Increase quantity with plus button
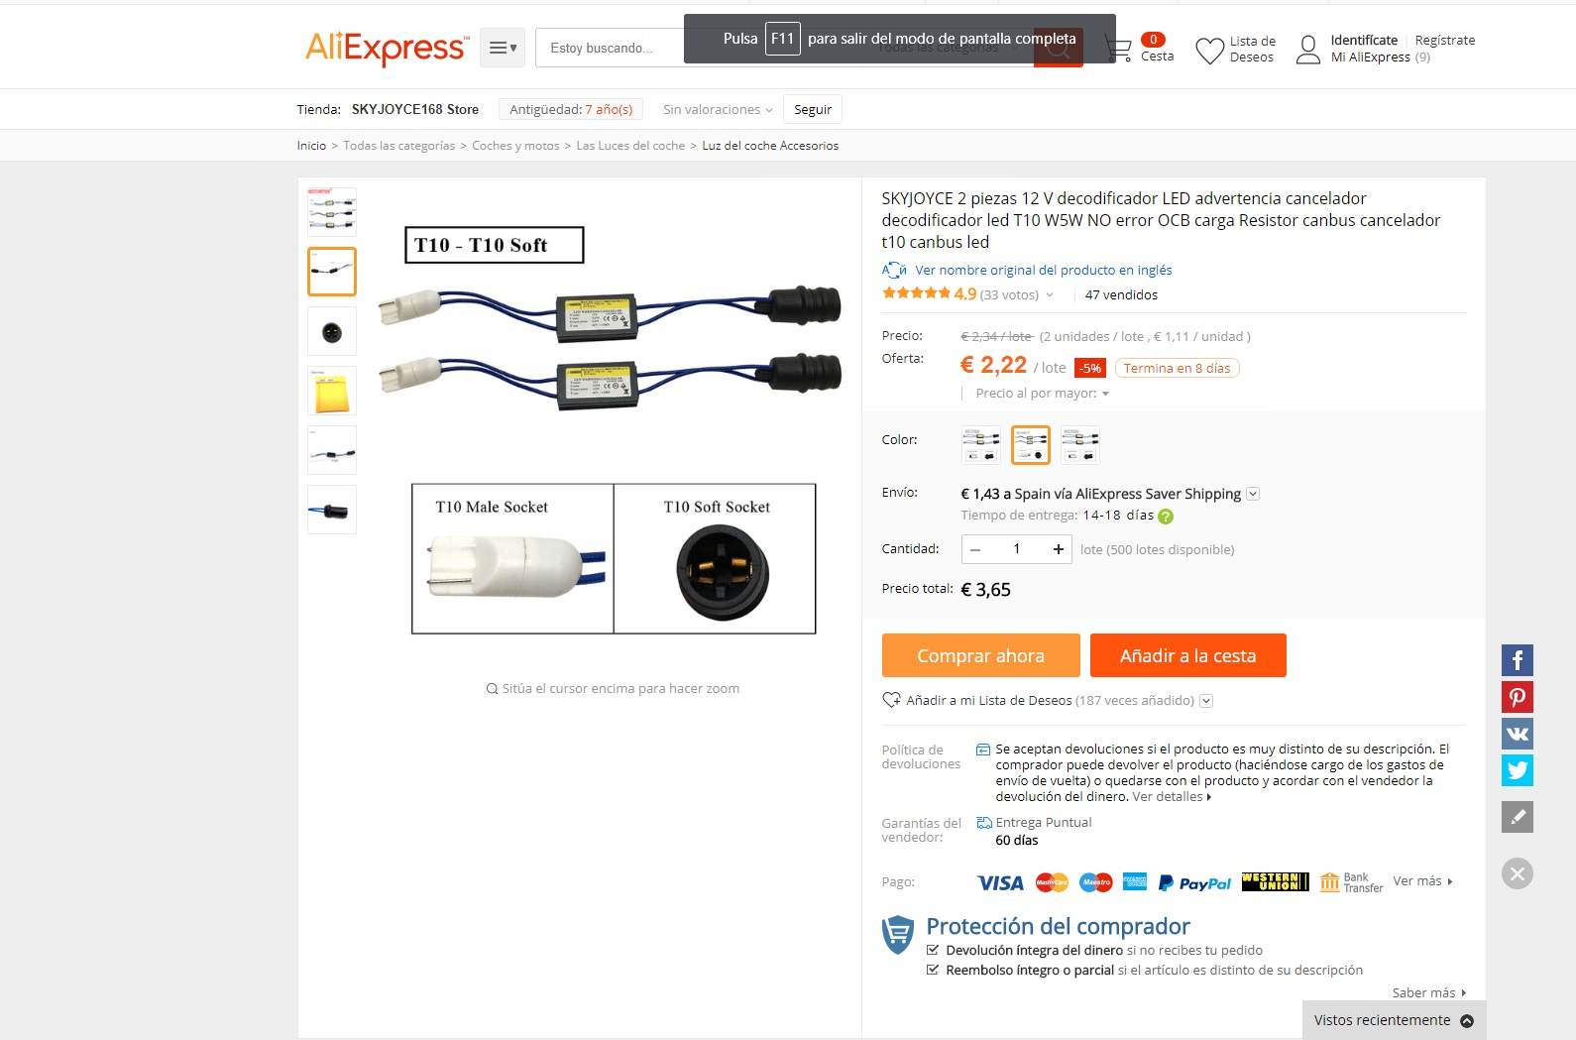Image resolution: width=1576 pixels, height=1040 pixels. coord(1059,549)
